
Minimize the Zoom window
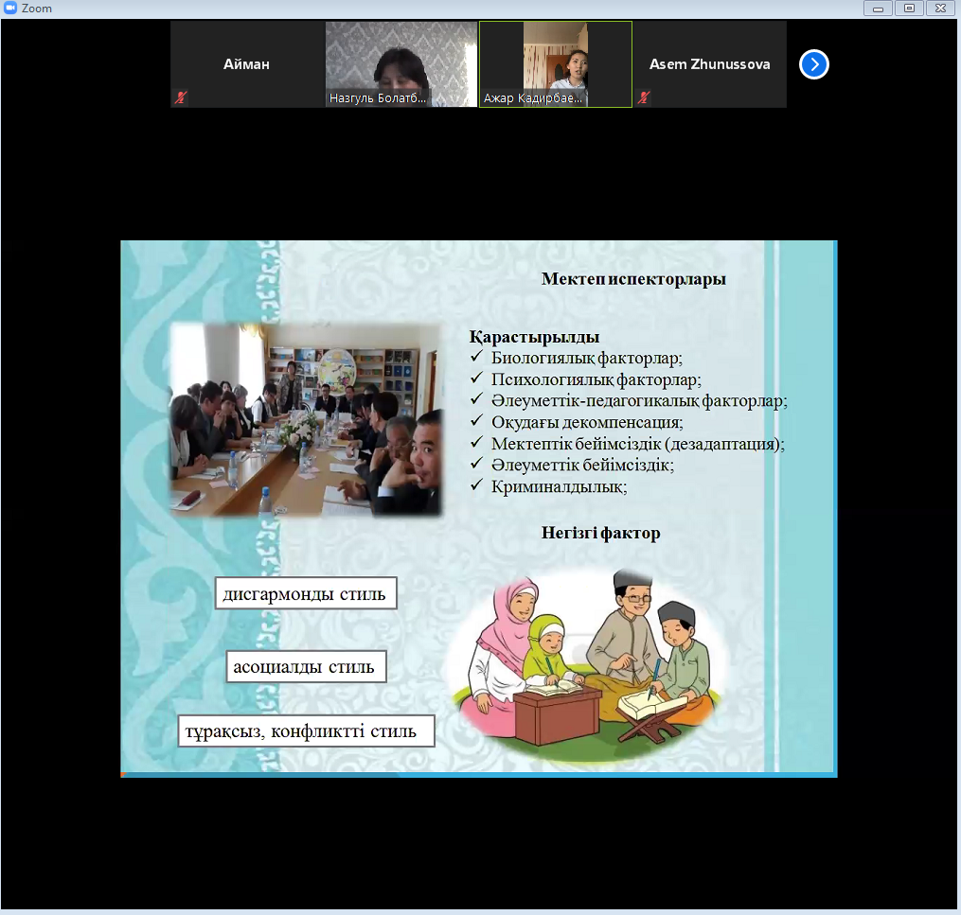point(878,9)
